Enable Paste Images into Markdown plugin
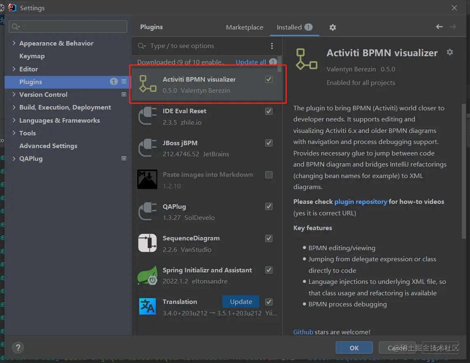470x363 pixels. point(269,175)
